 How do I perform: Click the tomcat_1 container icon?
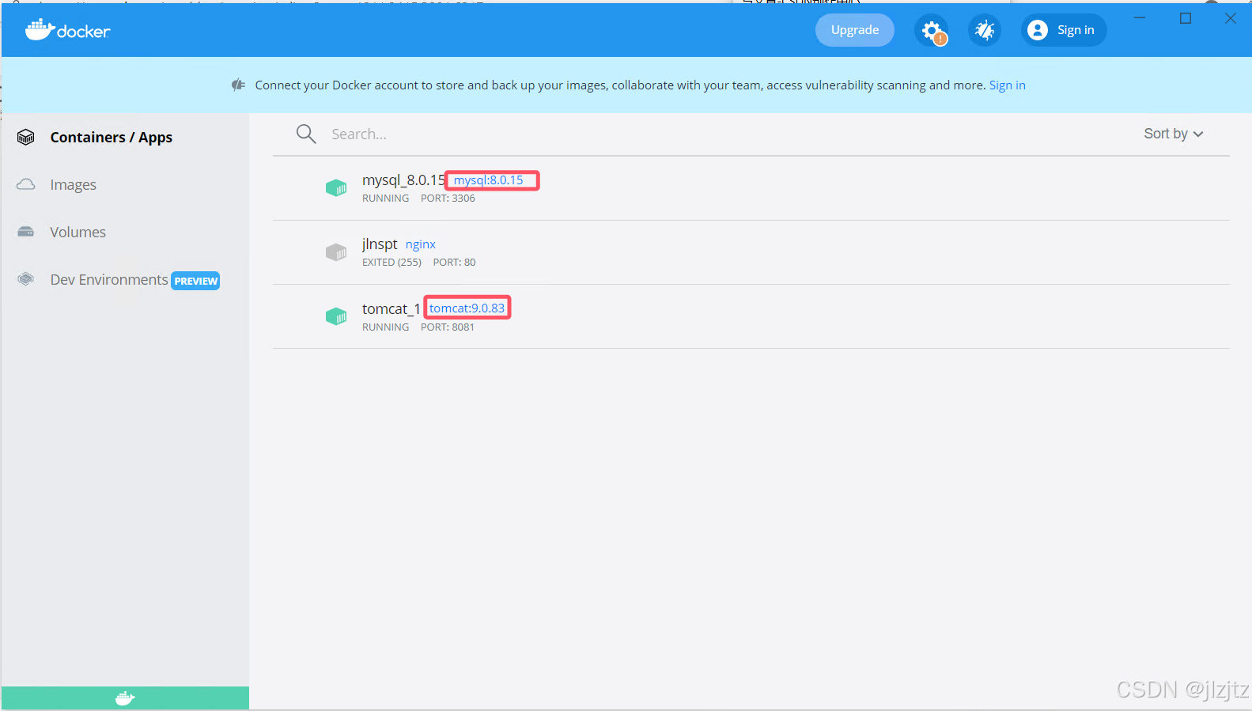(336, 316)
